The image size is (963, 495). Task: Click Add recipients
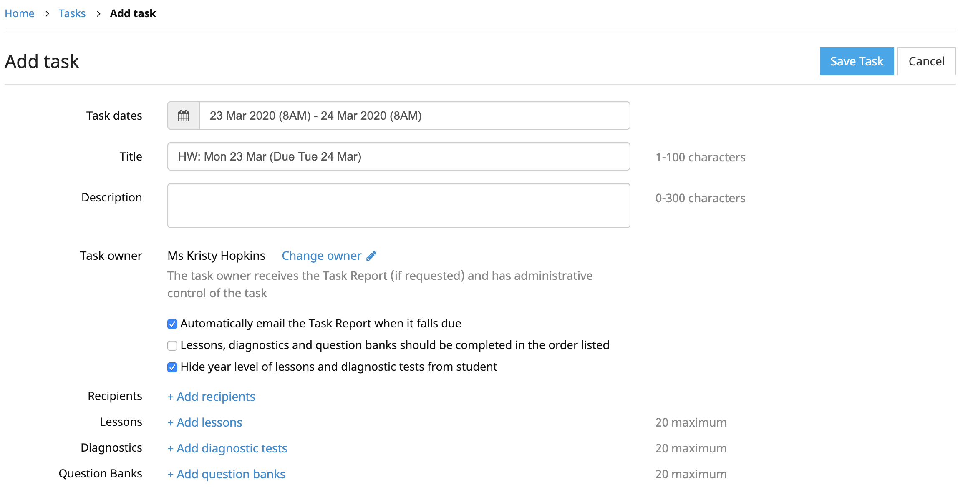pos(211,397)
